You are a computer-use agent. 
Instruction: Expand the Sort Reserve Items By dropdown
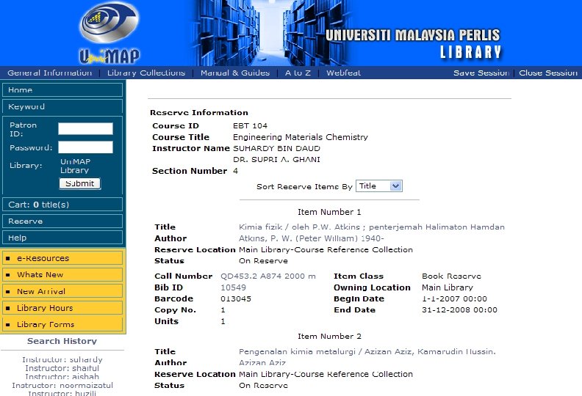click(x=379, y=186)
